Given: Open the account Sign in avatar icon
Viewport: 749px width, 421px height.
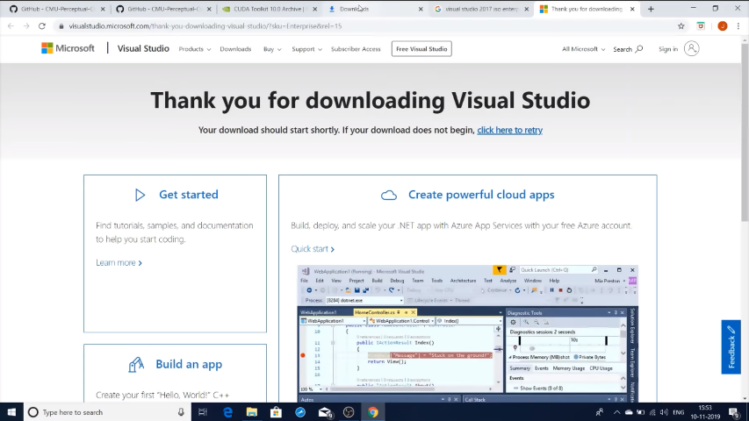Looking at the screenshot, I should pyautogui.click(x=691, y=49).
